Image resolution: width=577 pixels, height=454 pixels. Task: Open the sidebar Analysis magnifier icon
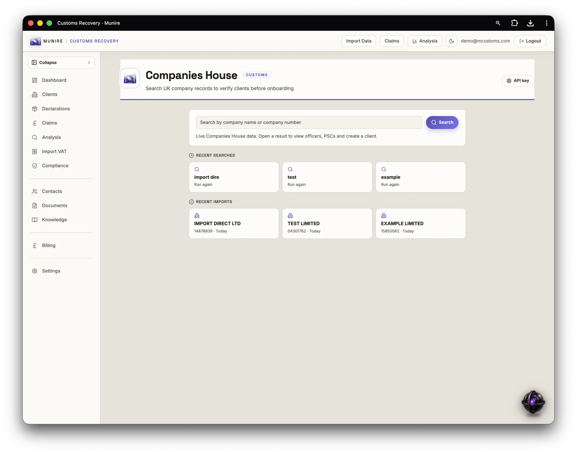tap(35, 137)
